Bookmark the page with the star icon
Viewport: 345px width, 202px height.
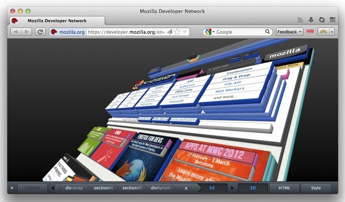pos(177,32)
